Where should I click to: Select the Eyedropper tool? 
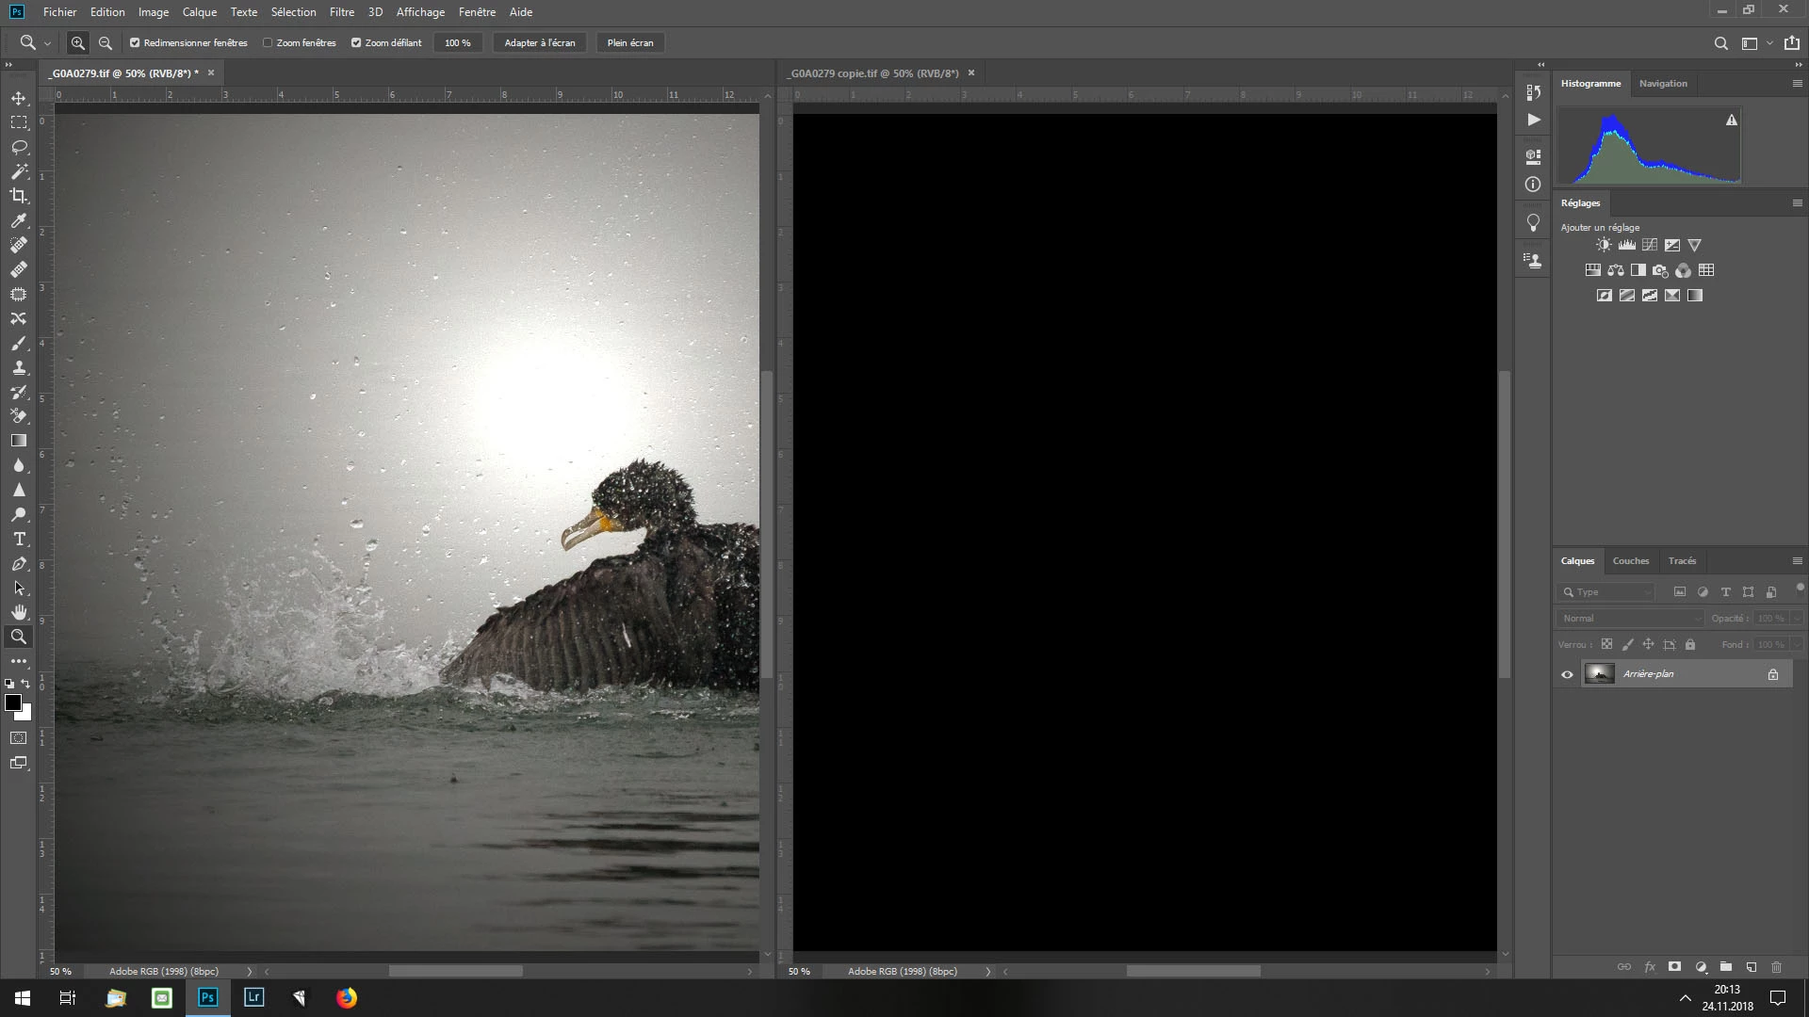click(x=19, y=220)
